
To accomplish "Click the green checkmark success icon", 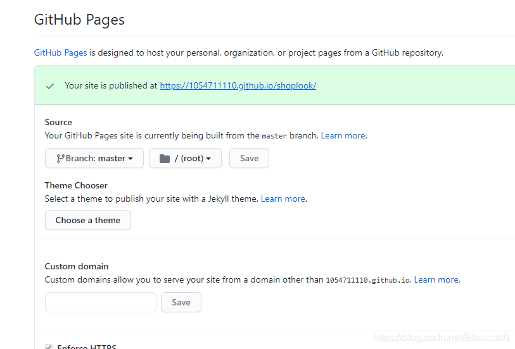I will (x=50, y=86).
